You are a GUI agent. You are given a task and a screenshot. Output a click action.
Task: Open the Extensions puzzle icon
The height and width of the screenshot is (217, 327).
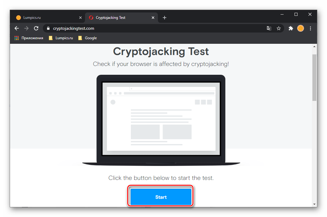coord(291,28)
